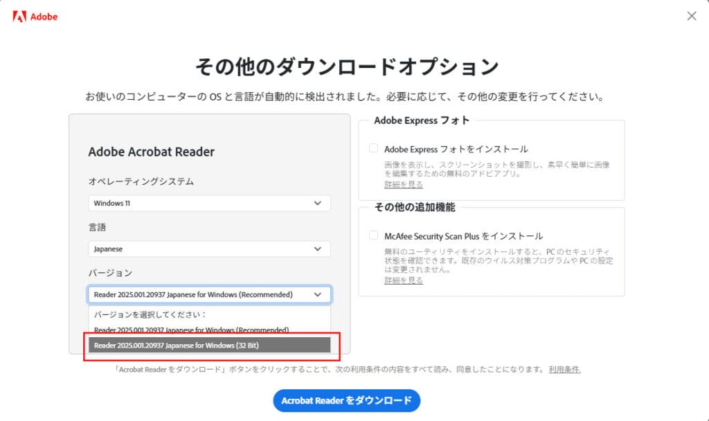Click the 'Acrobat Reader をダウンロード' button
Viewport: 709px width, 421px height.
point(346,400)
